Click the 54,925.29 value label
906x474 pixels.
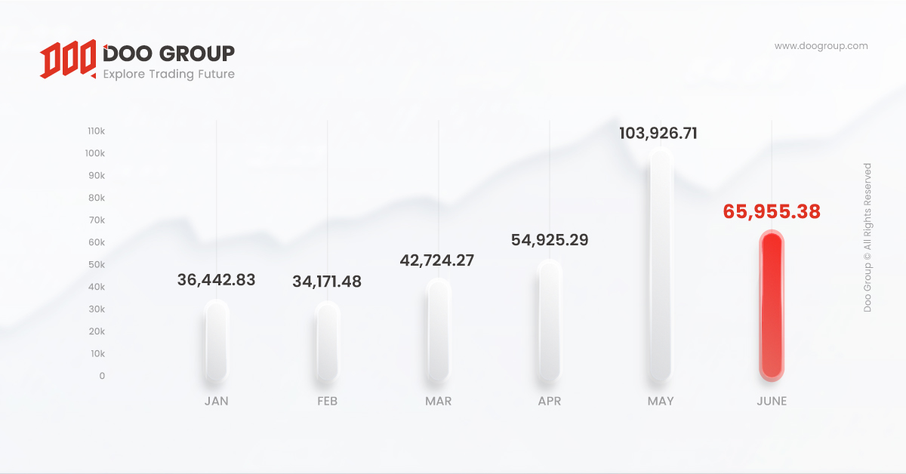550,240
